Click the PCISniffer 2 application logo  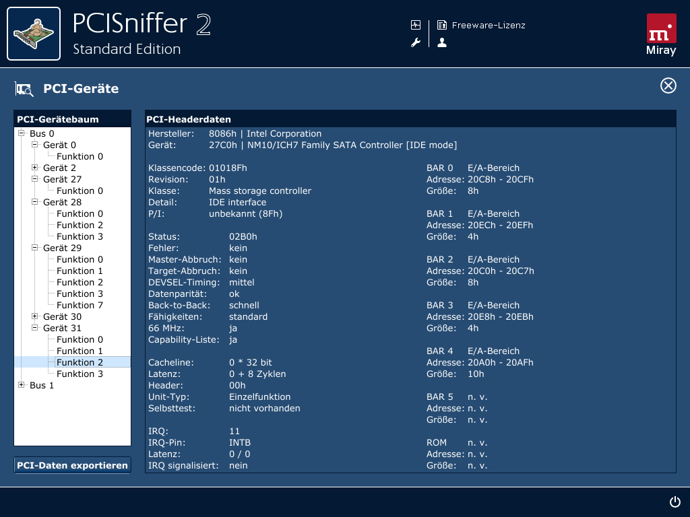34,33
